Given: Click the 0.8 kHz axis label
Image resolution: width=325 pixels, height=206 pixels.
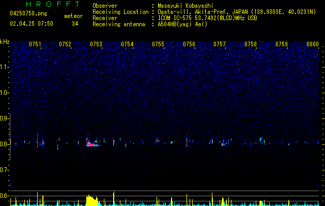Looking at the screenshot, I should tap(4, 144).
